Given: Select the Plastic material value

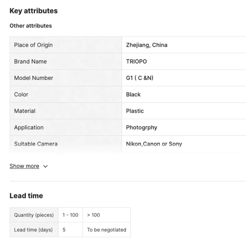Looking at the screenshot, I should [x=135, y=111].
